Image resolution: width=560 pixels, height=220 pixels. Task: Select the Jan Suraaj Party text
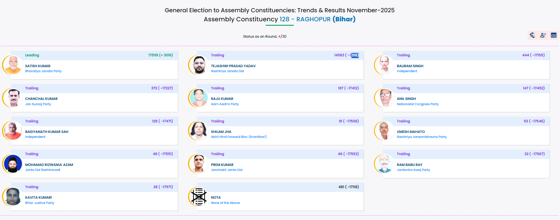pyautogui.click(x=38, y=104)
